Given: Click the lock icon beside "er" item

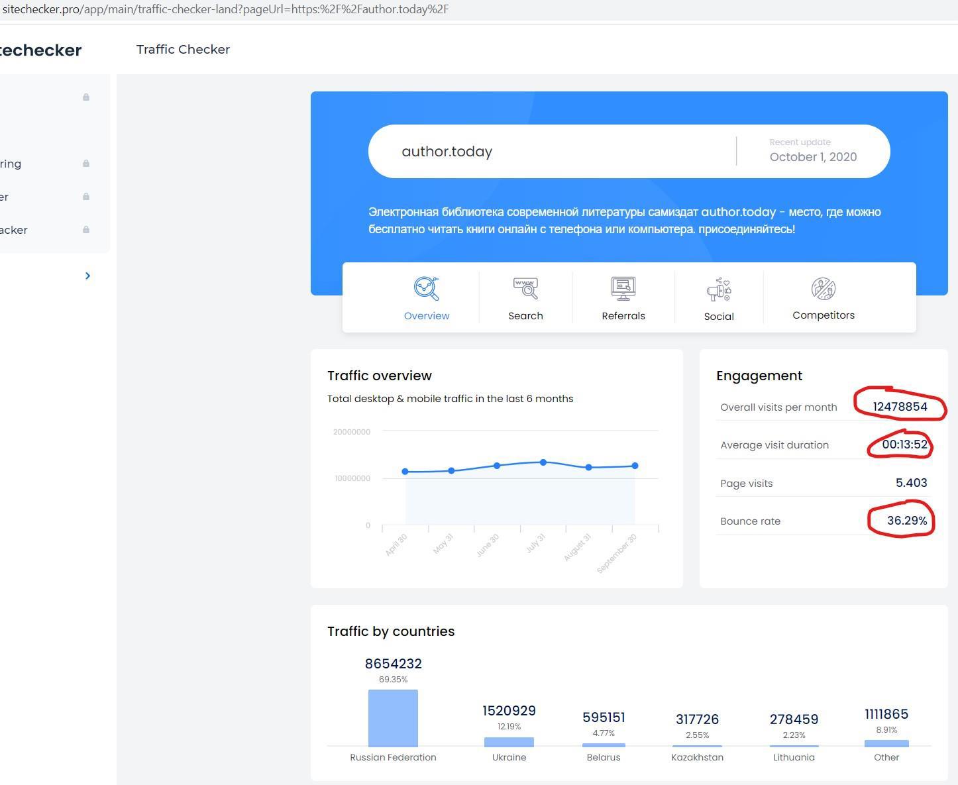Looking at the screenshot, I should pos(86,197).
